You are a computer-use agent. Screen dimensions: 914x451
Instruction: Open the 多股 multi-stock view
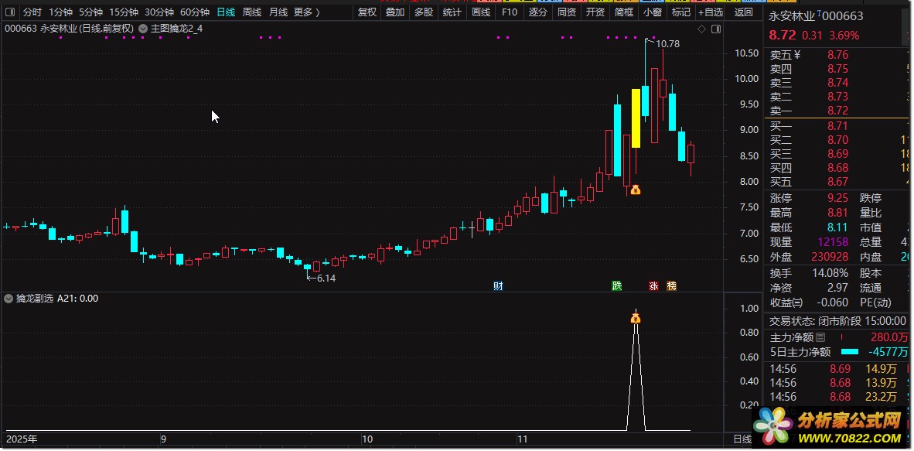click(x=424, y=12)
